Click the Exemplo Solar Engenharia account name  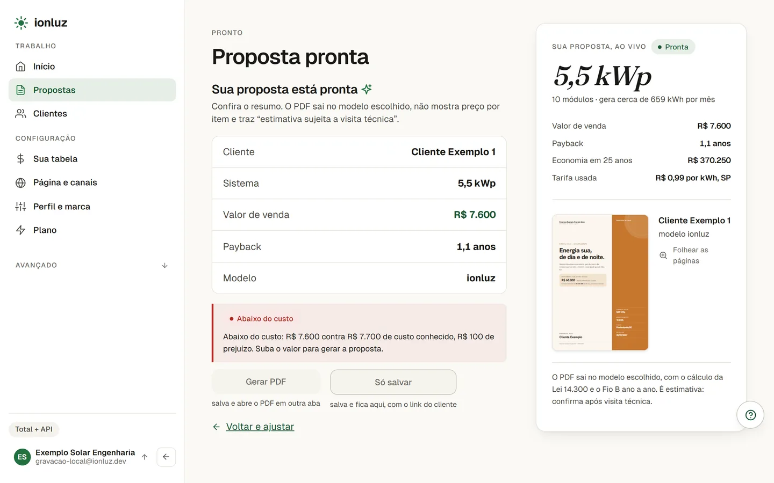click(x=85, y=452)
